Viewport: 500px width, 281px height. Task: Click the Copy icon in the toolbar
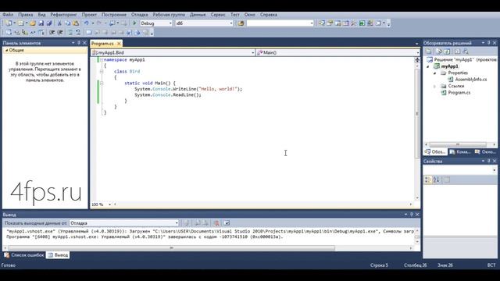tap(68, 23)
